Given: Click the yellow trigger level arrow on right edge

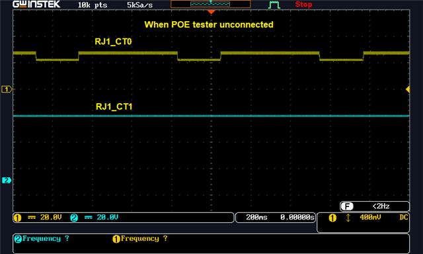Looking at the screenshot, I should coord(408,89).
